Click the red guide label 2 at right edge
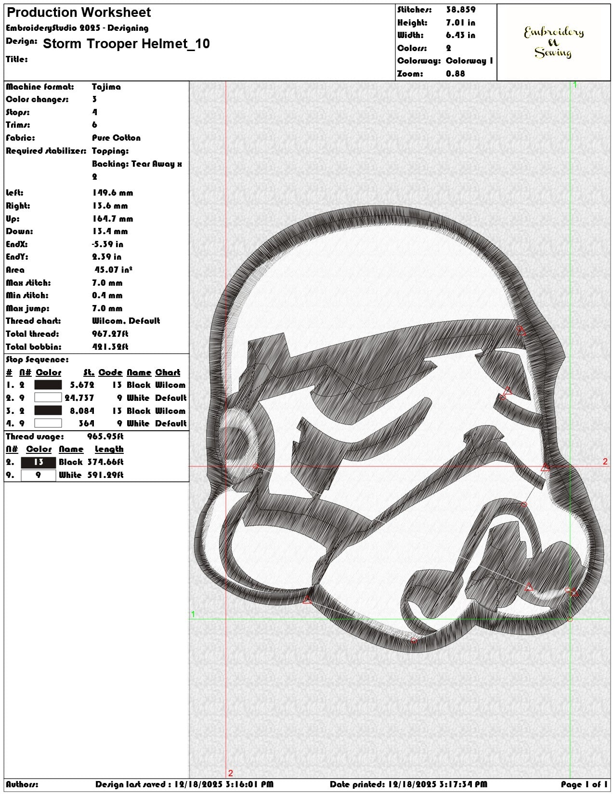Image resolution: width=614 pixels, height=795 pixels. coord(605,462)
